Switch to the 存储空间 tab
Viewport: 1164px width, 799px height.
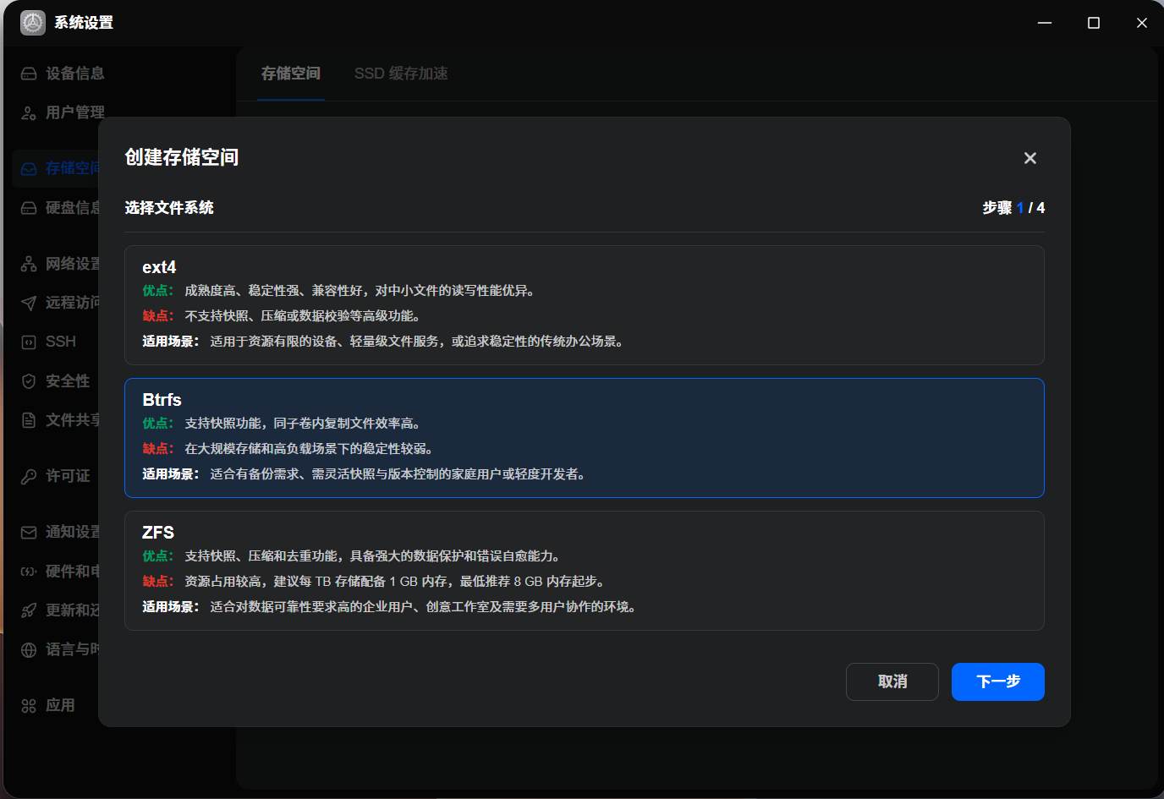coord(291,74)
